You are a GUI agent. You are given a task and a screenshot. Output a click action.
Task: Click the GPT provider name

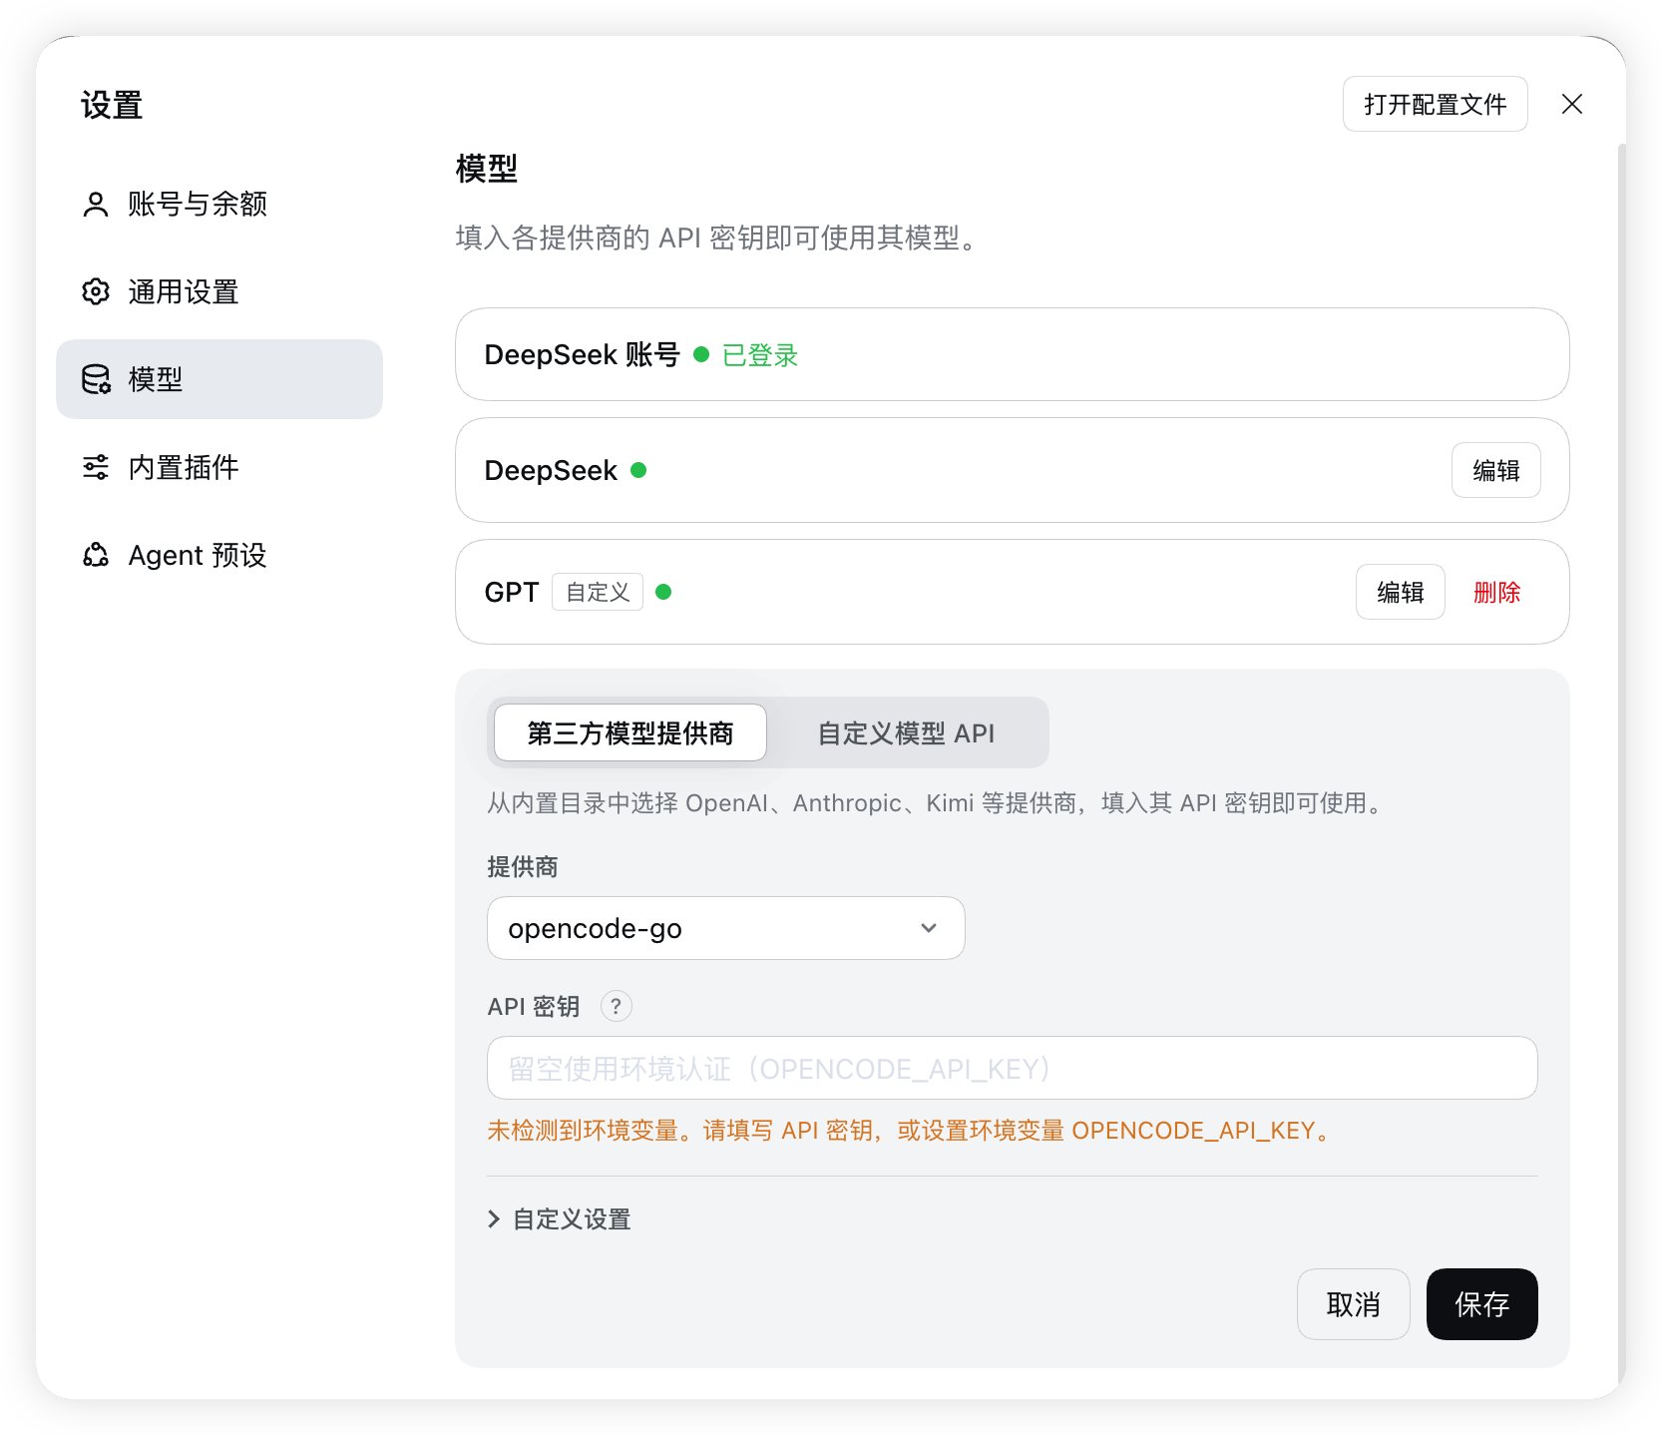(511, 592)
